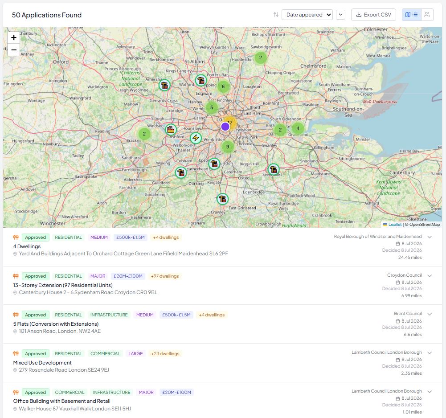446x418 pixels.
Task: Open the green cluster marked 6
Action: coord(223,86)
